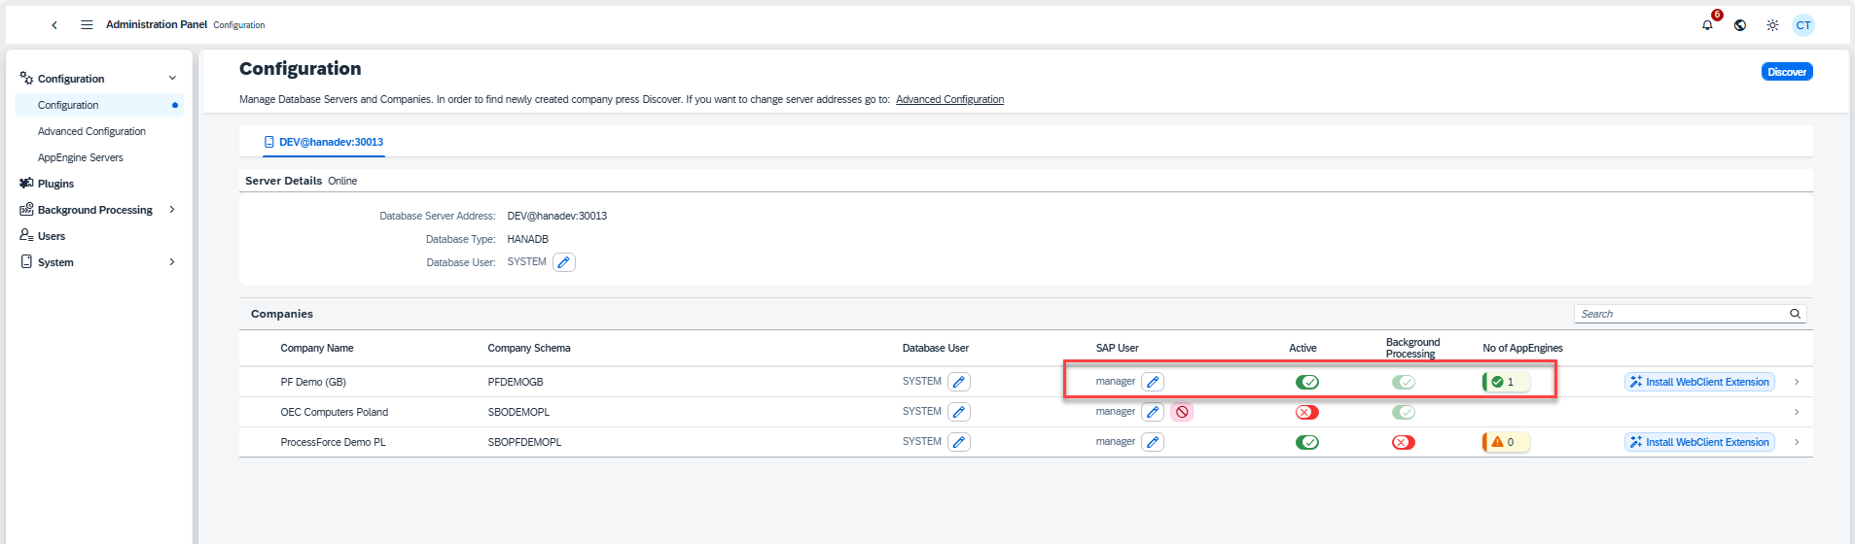Viewport: 1855px width, 544px height.
Task: Click the PF Demo (GB) company name
Action: click(313, 382)
